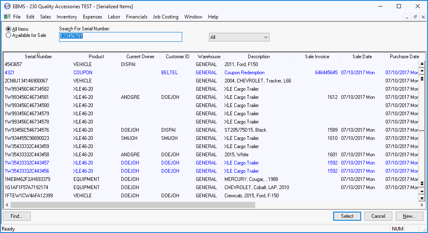Open the Help menu
This screenshot has width=428, height=233.
click(x=213, y=17)
